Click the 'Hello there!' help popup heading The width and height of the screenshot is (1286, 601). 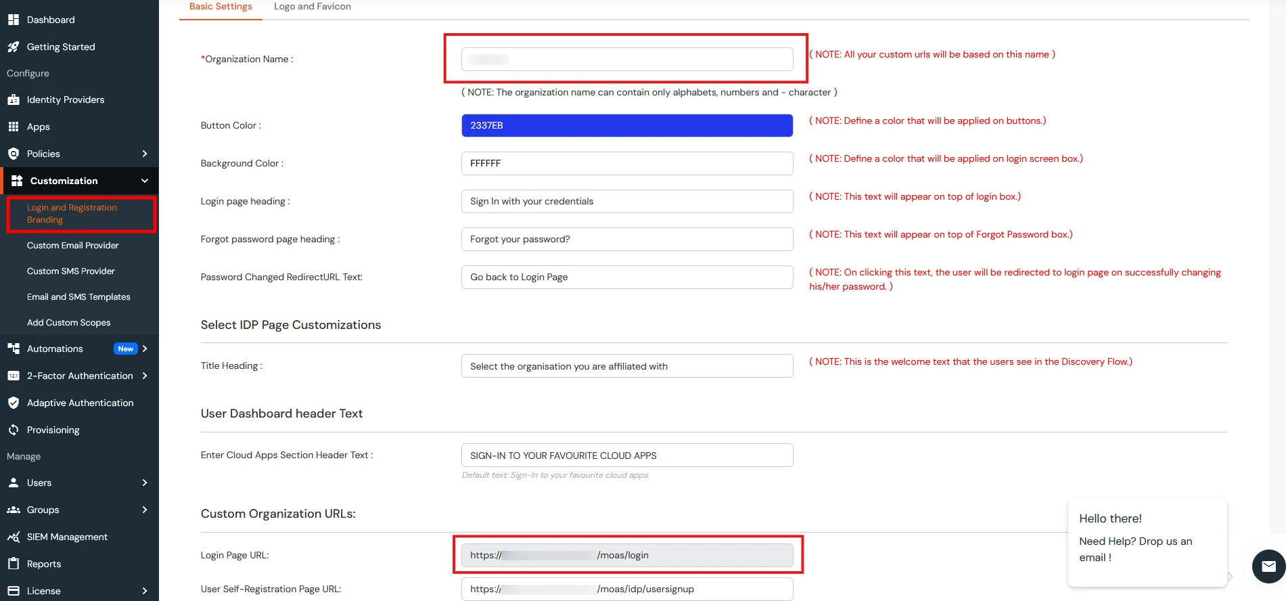point(1110,518)
